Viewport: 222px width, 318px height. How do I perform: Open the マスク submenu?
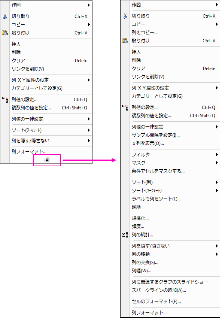175,163
